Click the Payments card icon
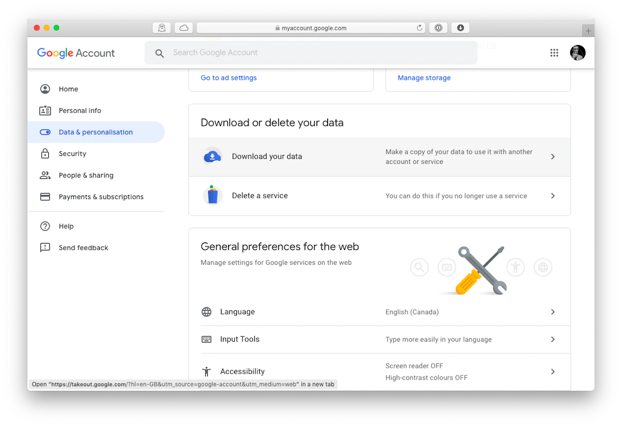Image resolution: width=622 pixels, height=427 pixels. tap(45, 197)
